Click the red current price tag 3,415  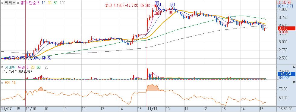[x=287, y=29]
